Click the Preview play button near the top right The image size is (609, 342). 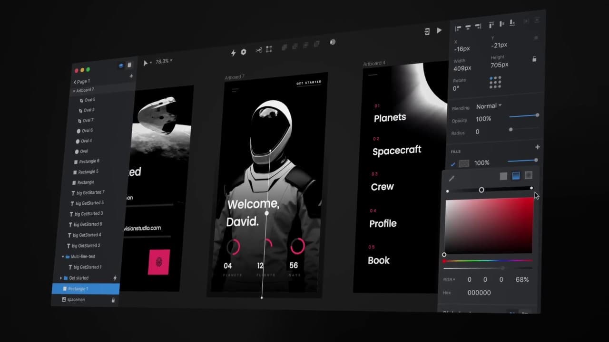coord(439,30)
